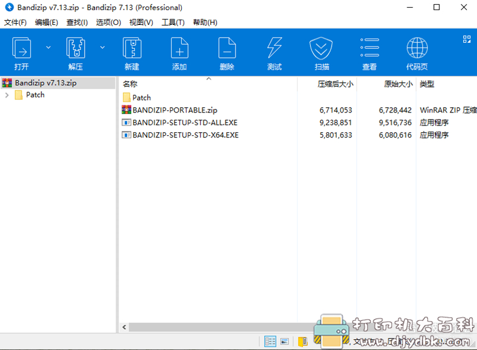Click the compressed size 6,714,053 cell
The image size is (477, 350).
(336, 110)
